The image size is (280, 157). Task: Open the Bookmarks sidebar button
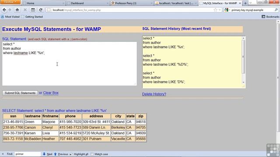click(270, 17)
